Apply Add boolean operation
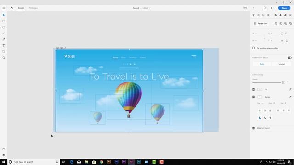 click(276, 23)
